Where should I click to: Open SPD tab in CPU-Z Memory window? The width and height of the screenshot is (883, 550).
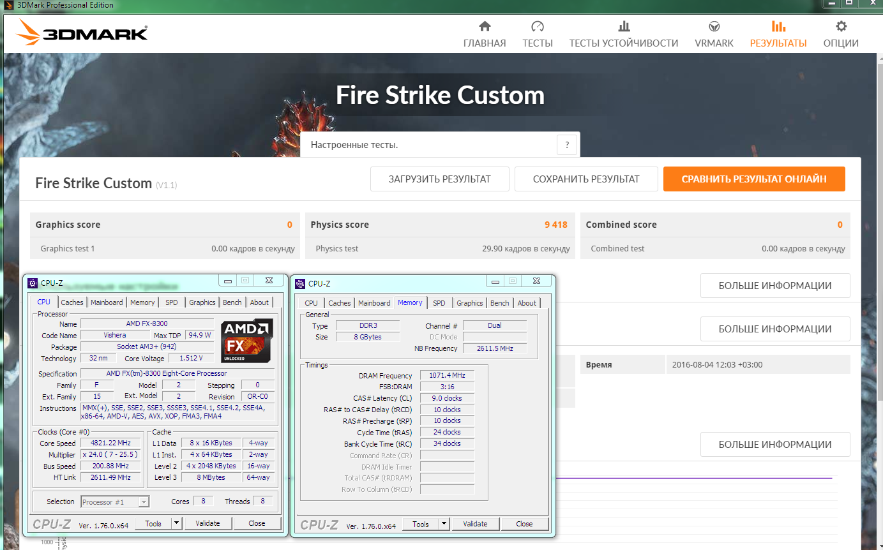tap(439, 303)
